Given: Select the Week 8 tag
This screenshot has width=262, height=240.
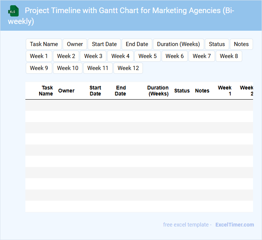Looking at the screenshot, I should (x=228, y=56).
